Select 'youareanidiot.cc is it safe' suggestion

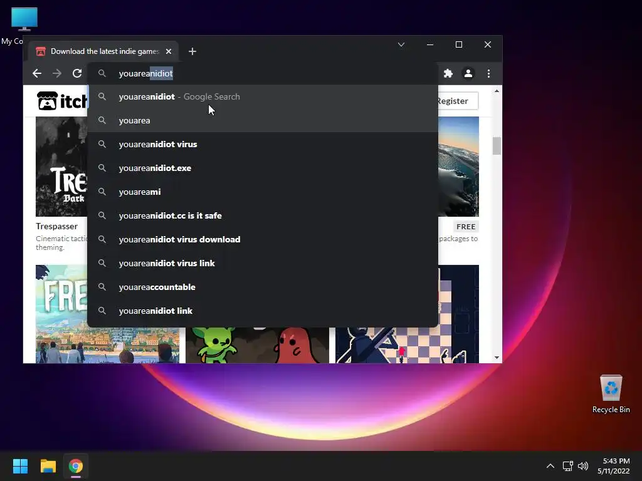(263, 215)
